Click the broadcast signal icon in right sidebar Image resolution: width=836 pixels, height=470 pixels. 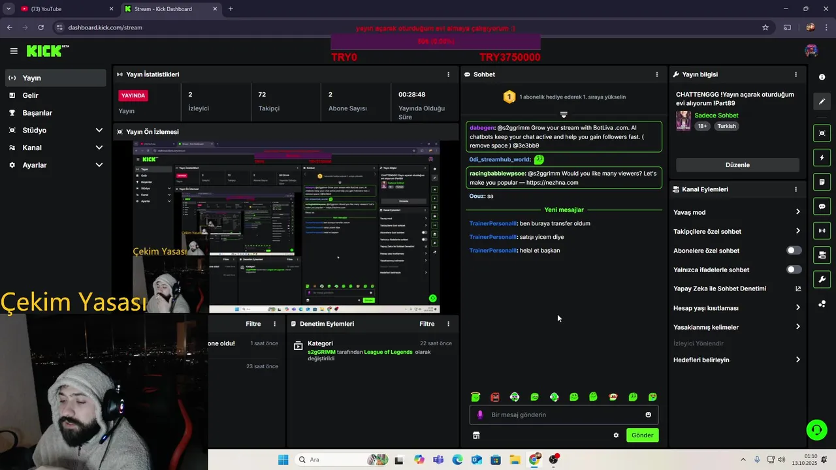[822, 230]
